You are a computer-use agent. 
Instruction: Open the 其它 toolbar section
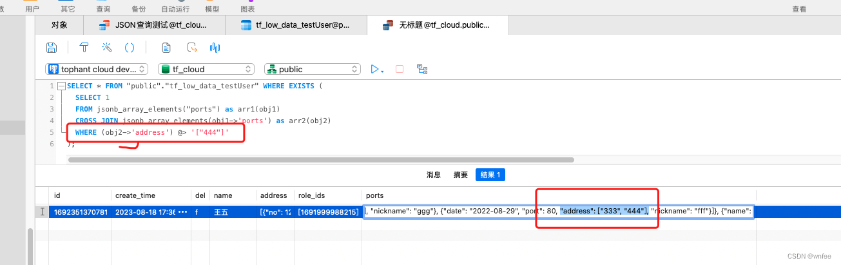[x=68, y=9]
